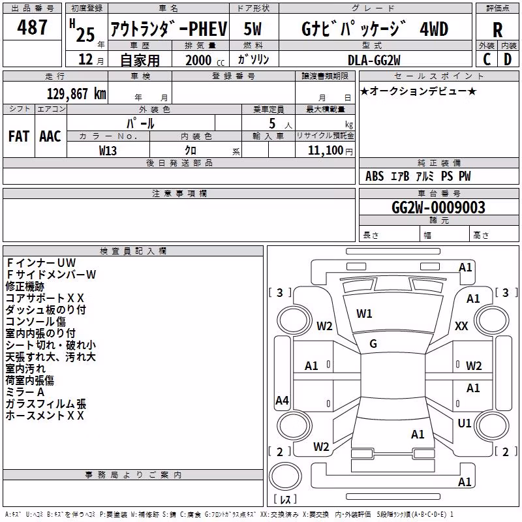
Task: Click the 5 人 seating capacity value
Action: (x=280, y=124)
